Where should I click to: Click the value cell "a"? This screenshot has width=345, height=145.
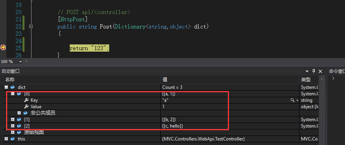(230, 100)
